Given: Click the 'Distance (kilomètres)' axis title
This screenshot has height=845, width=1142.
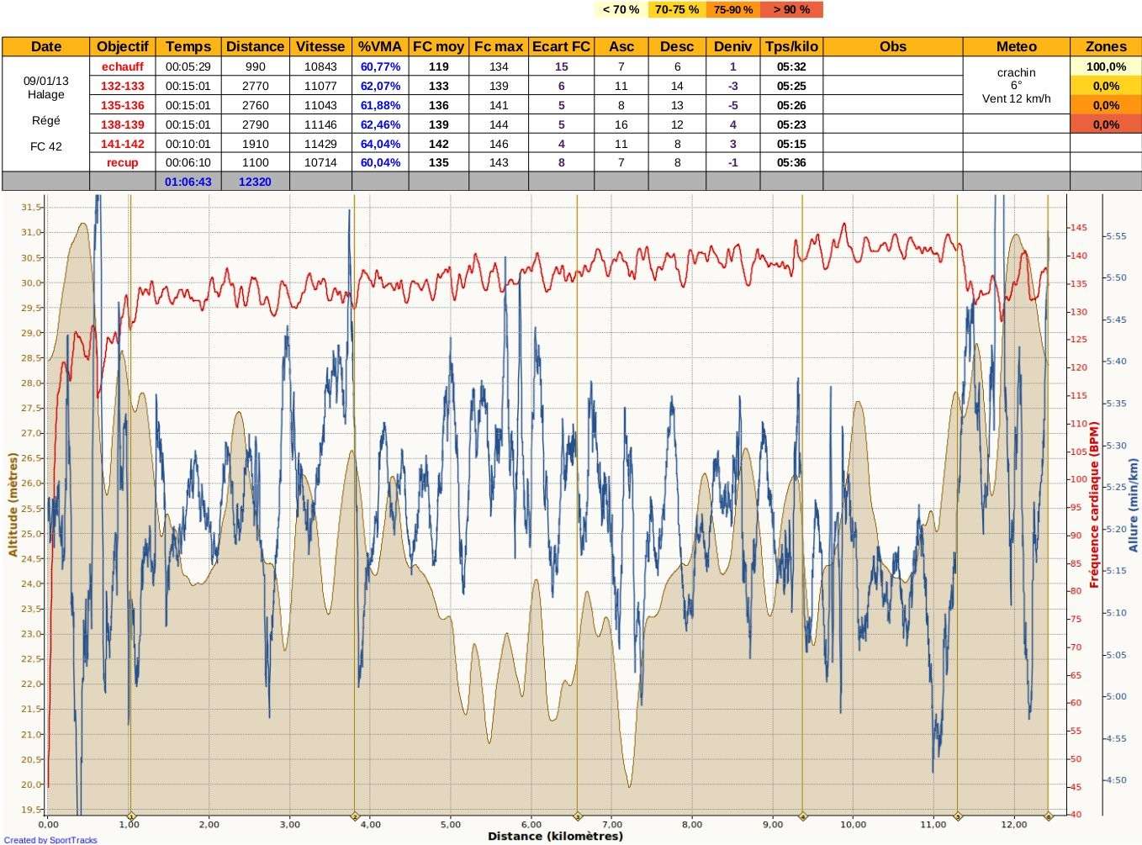Looking at the screenshot, I should [x=556, y=836].
